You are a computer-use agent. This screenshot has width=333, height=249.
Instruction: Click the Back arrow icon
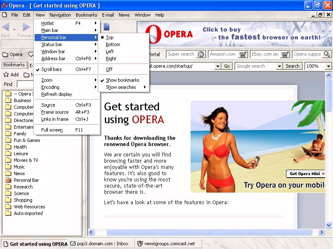[x=5, y=27]
